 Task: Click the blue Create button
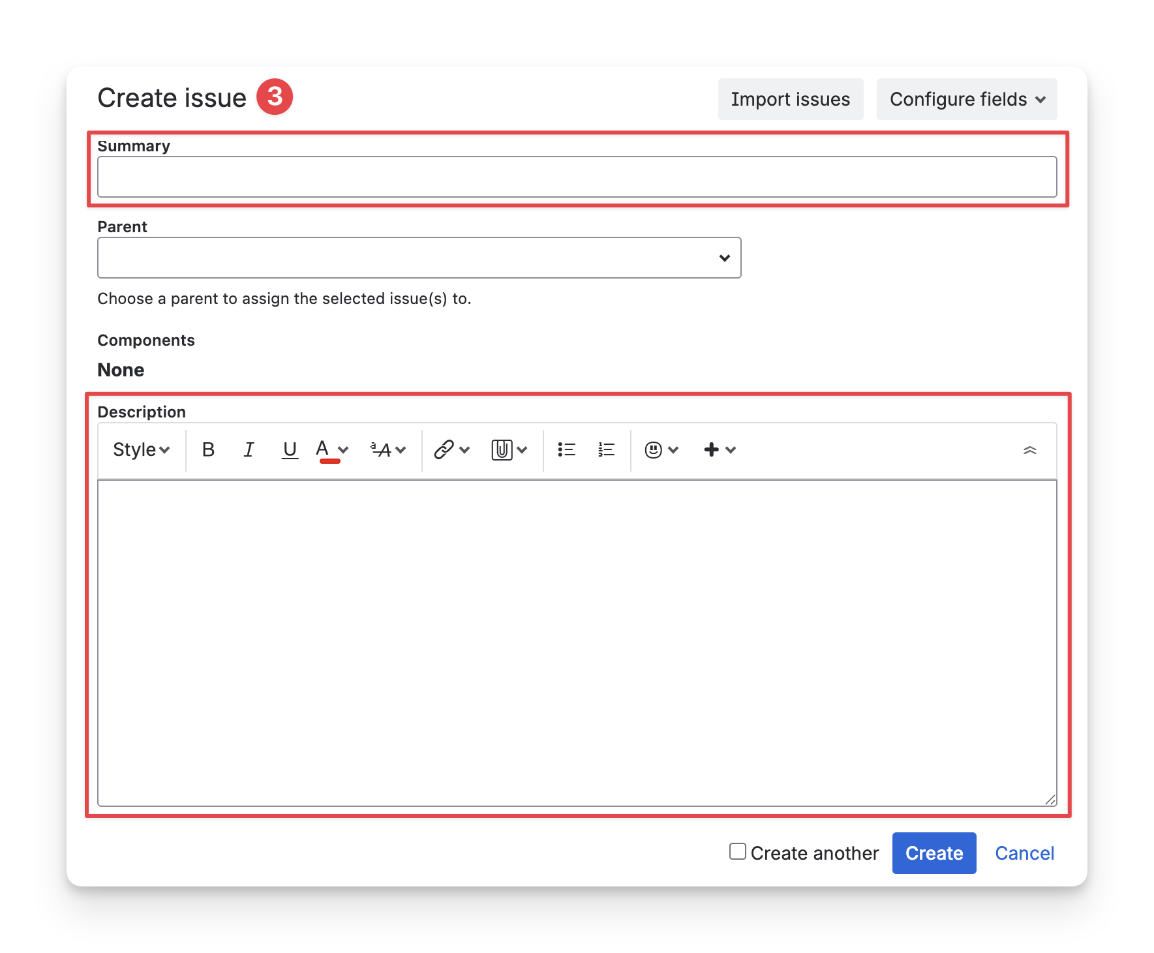[x=934, y=853]
